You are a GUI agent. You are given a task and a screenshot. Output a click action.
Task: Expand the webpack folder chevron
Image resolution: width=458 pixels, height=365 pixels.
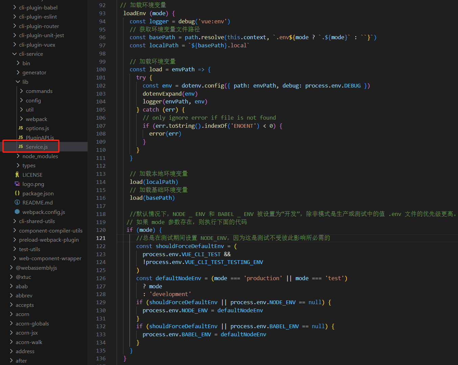click(x=21, y=119)
